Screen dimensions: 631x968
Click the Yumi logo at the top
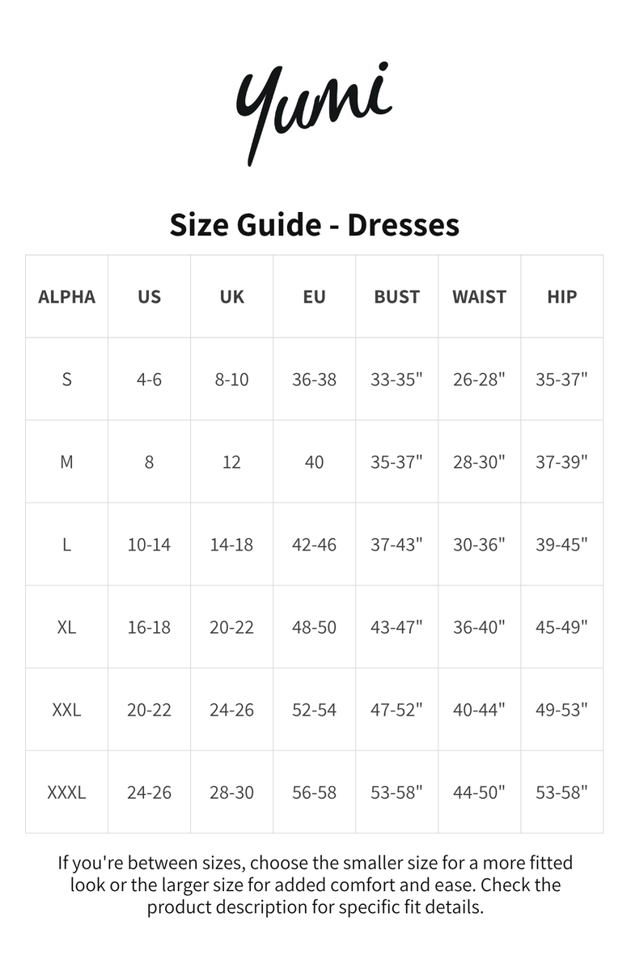click(x=314, y=112)
